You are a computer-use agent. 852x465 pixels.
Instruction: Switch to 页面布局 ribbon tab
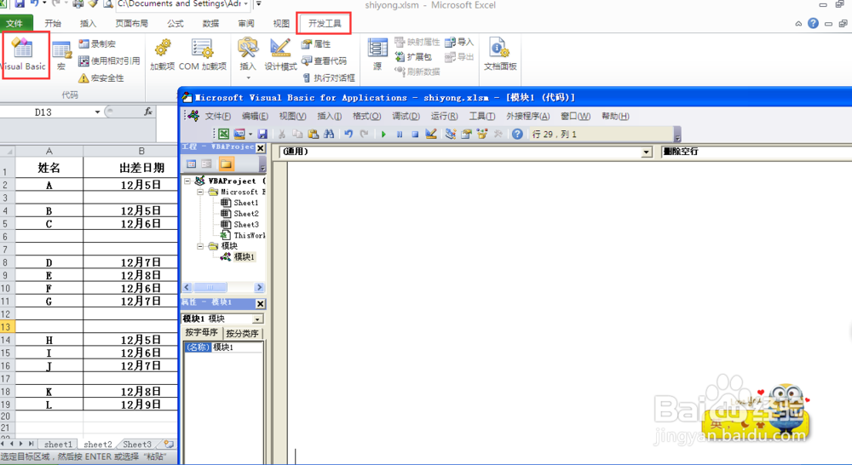coord(131,23)
